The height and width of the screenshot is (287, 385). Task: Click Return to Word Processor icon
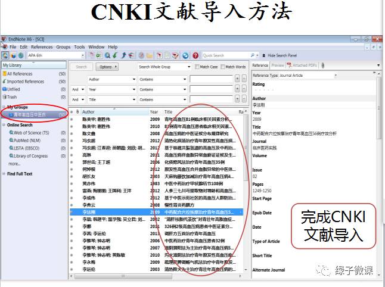(175, 55)
